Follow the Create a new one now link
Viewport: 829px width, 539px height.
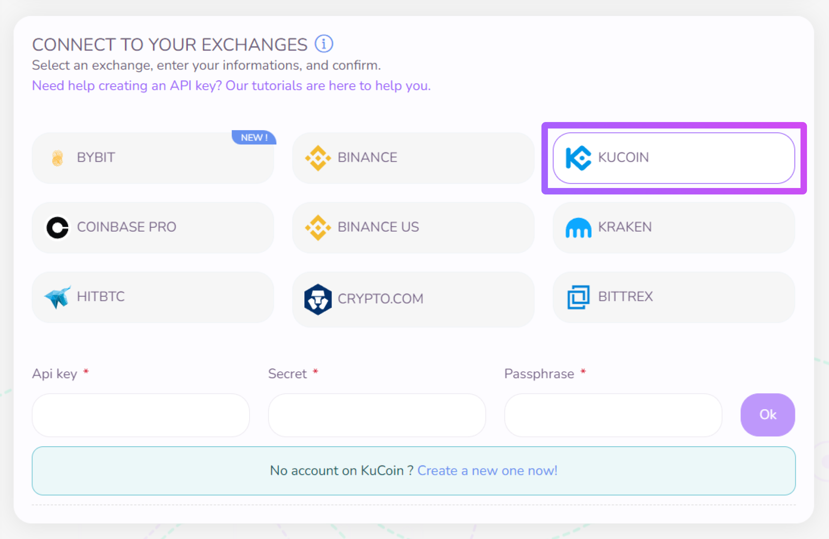coord(487,470)
